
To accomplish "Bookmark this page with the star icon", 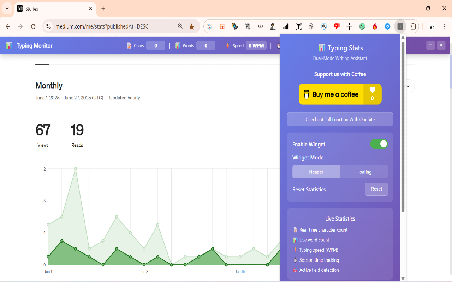I will coord(192,26).
